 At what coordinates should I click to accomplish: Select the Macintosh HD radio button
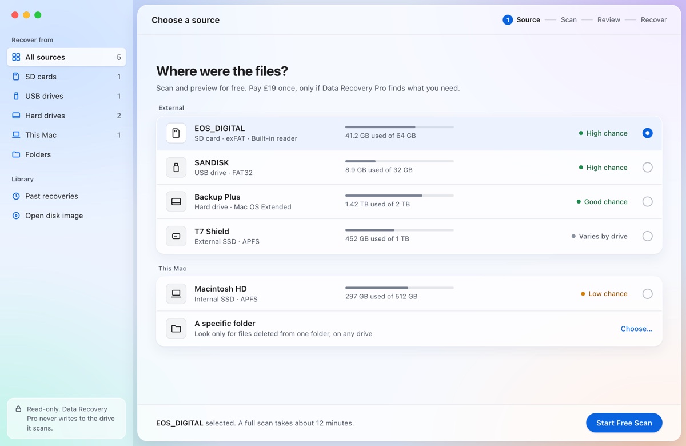tap(647, 294)
